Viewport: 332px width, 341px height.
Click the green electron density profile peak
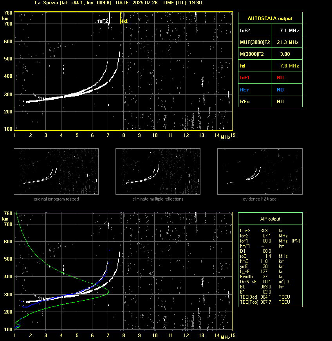109,292
